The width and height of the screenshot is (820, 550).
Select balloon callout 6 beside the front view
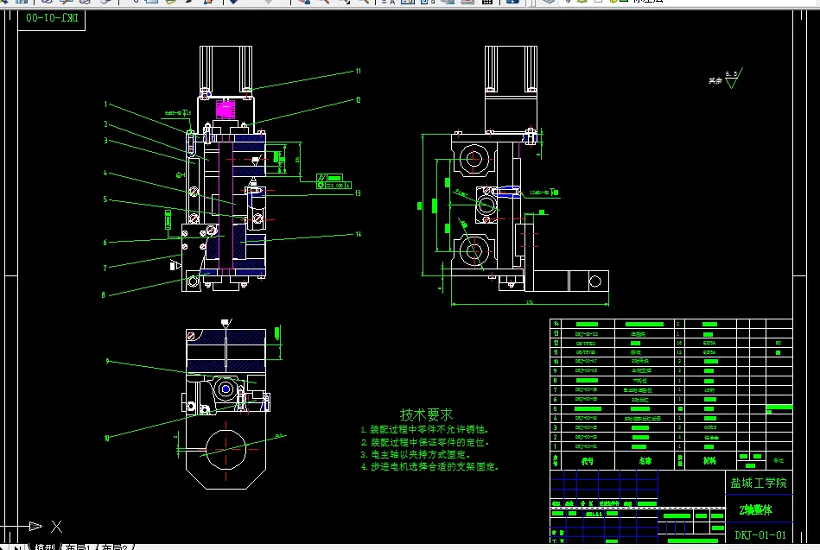click(x=105, y=242)
